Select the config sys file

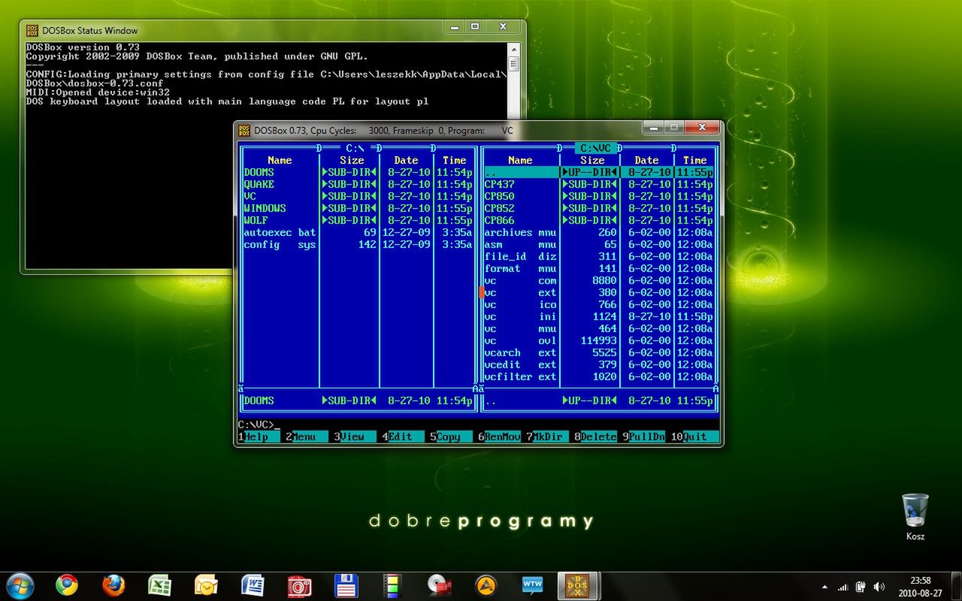[358, 244]
